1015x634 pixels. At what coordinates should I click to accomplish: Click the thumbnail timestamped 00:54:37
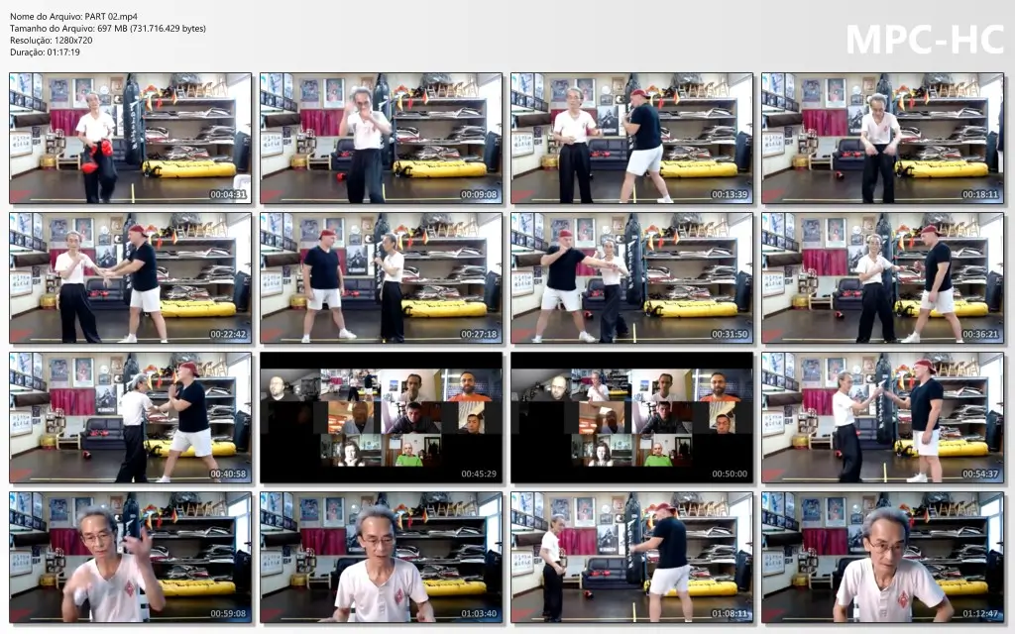883,418
